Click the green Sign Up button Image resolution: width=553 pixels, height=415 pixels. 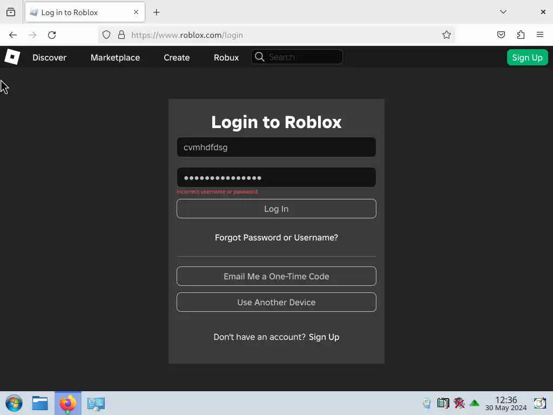527,57
